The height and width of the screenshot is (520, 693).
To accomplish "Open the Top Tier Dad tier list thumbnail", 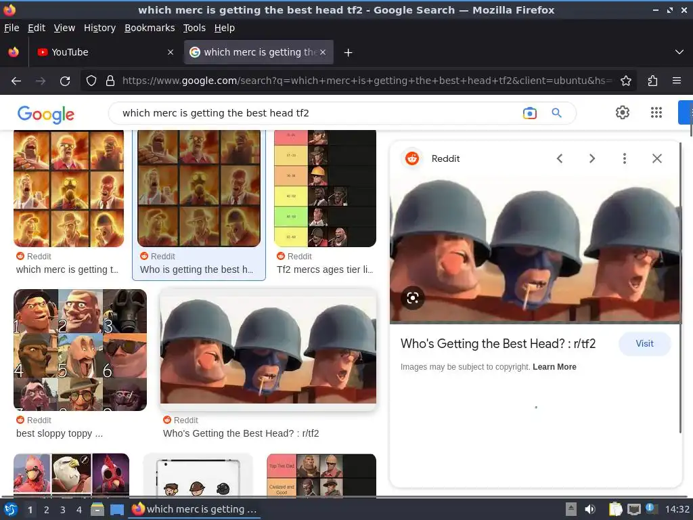I will click(321, 475).
